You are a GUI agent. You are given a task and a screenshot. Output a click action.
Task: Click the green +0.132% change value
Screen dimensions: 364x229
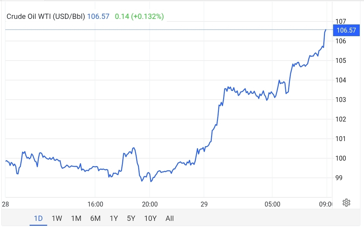click(147, 16)
